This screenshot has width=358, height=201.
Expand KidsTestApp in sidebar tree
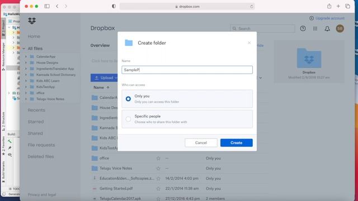26,87
